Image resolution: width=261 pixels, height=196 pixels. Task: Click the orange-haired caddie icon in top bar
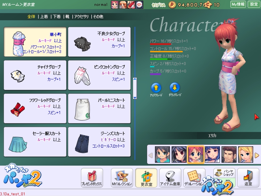[123, 5]
